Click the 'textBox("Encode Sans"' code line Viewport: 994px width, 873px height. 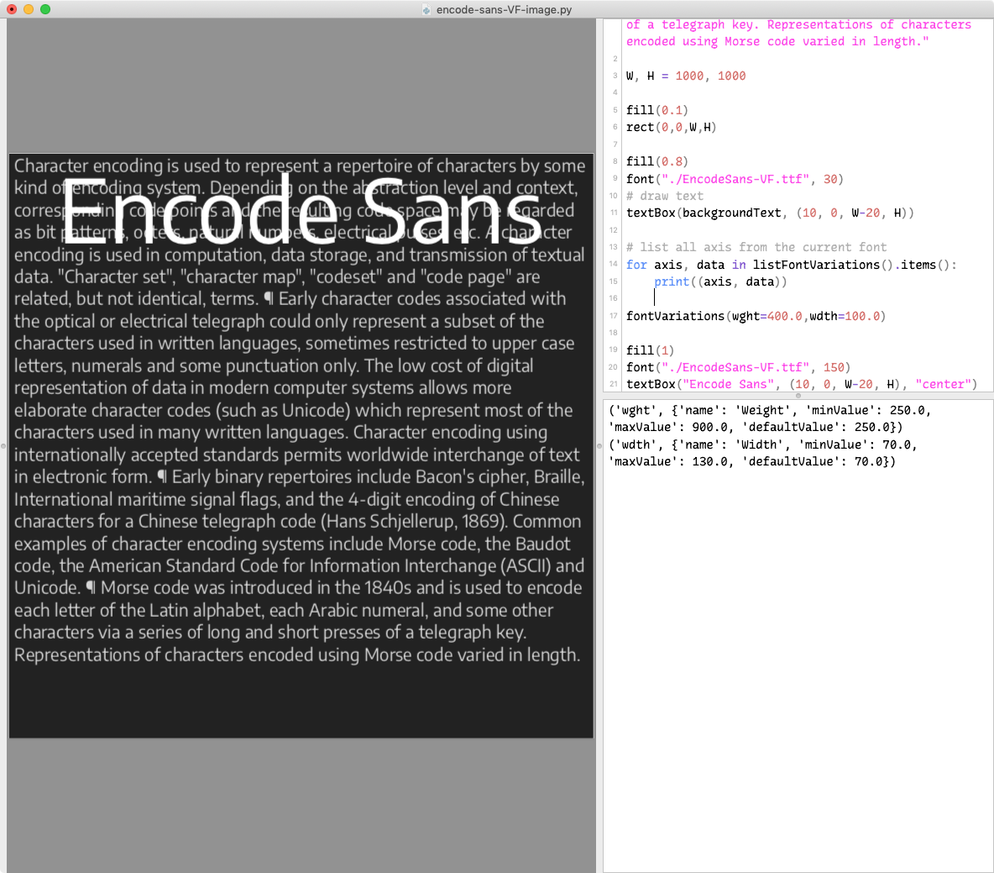802,385
